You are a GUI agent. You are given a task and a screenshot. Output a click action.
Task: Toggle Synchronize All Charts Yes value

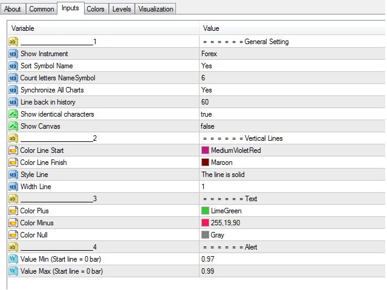tap(207, 90)
